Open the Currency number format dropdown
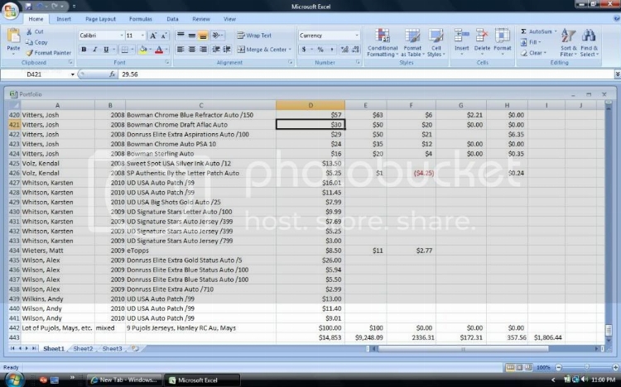Screen dimensions: 621x387 357,36
